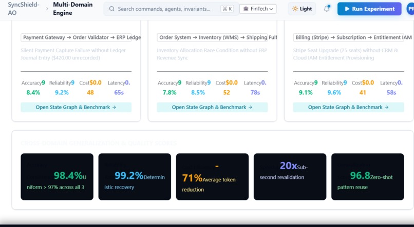Go to SyncShield-AO breadcrumb
The image size is (414, 227).
24,9
